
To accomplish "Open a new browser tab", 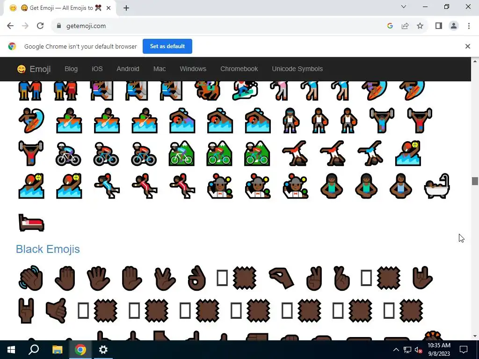I will [126, 8].
